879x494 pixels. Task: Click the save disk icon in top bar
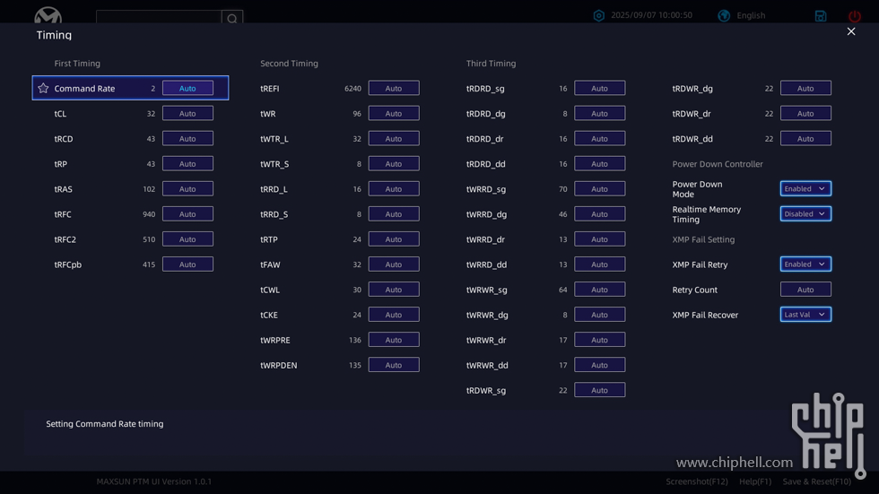[821, 15]
